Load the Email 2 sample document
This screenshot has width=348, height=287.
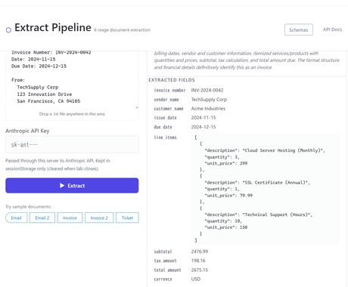(x=42, y=218)
